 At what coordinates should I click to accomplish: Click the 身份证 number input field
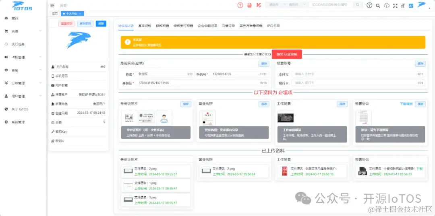click(202, 83)
